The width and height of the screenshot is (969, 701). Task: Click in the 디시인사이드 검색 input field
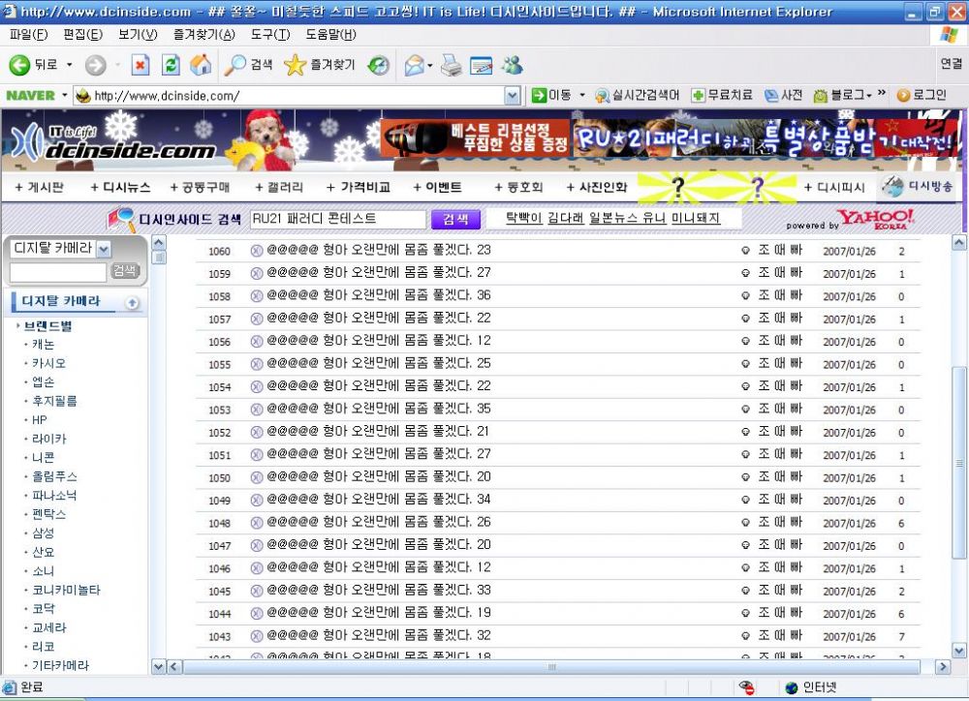pos(337,219)
